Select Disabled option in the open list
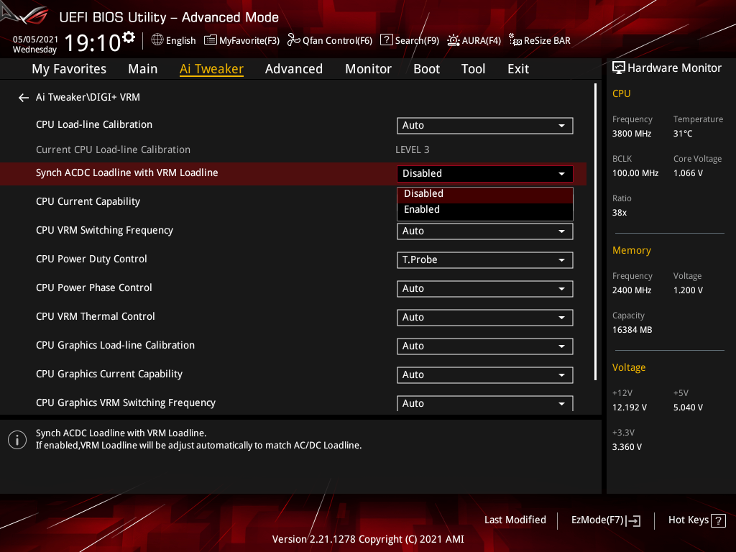This screenshot has width=736, height=552. 485,194
